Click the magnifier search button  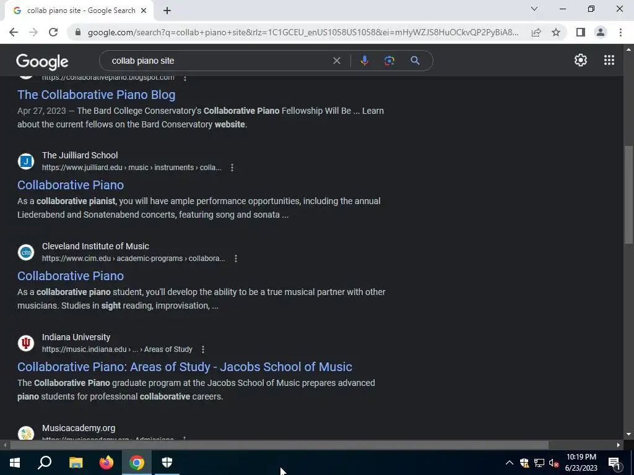coord(415,61)
